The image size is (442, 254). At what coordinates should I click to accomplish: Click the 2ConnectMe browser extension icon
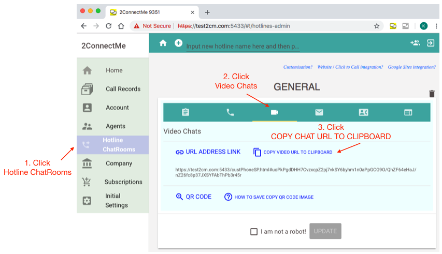393,26
